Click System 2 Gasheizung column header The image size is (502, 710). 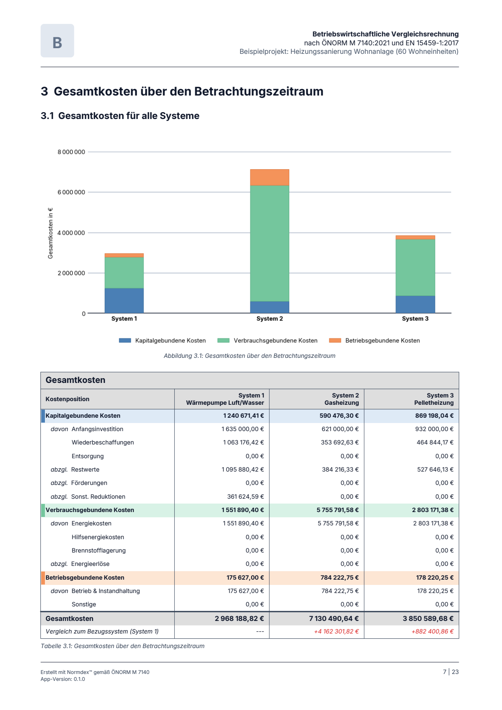(x=317, y=399)
